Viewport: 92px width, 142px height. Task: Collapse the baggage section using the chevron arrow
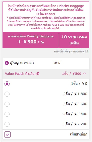(84, 74)
